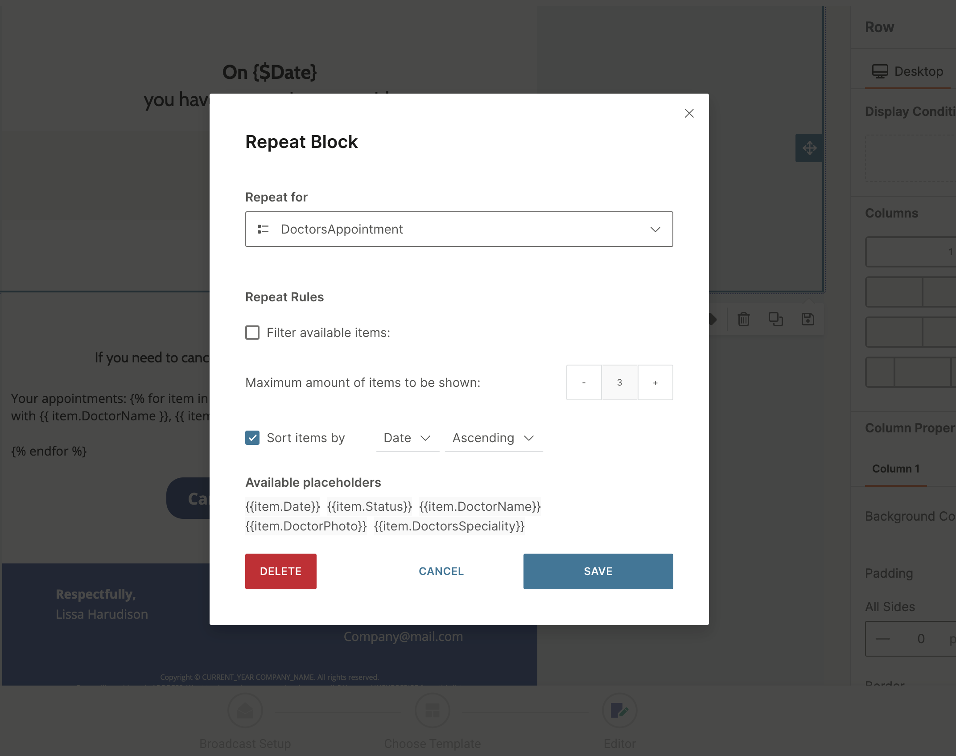Open the Ascending sort order dropdown

pyautogui.click(x=493, y=438)
